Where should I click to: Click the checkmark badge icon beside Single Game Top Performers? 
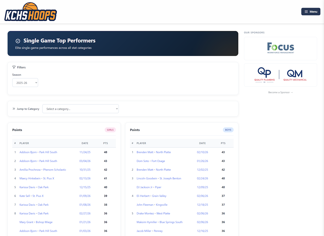[x=18, y=41]
